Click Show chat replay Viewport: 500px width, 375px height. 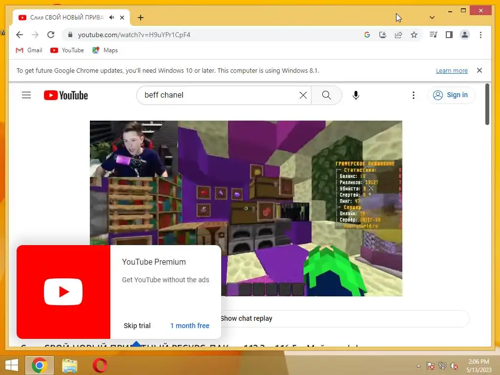[246, 318]
